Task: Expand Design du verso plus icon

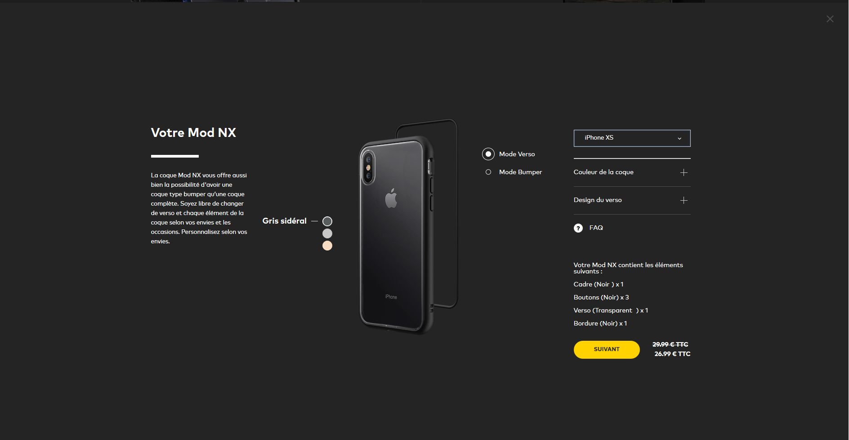Action: [x=684, y=200]
